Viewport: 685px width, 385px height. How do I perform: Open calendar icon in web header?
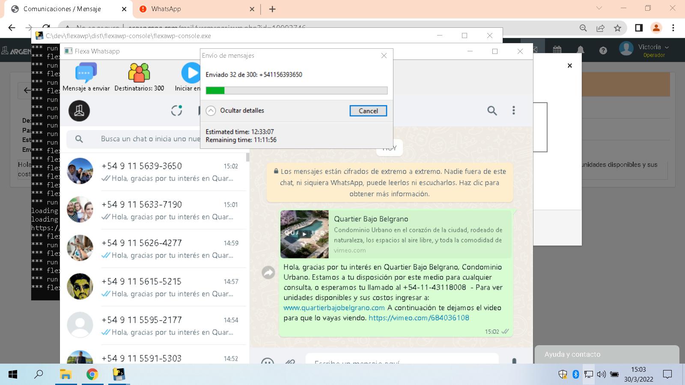(557, 50)
